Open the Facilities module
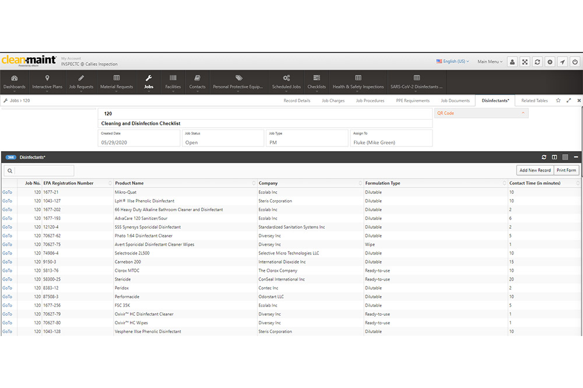 tap(173, 82)
